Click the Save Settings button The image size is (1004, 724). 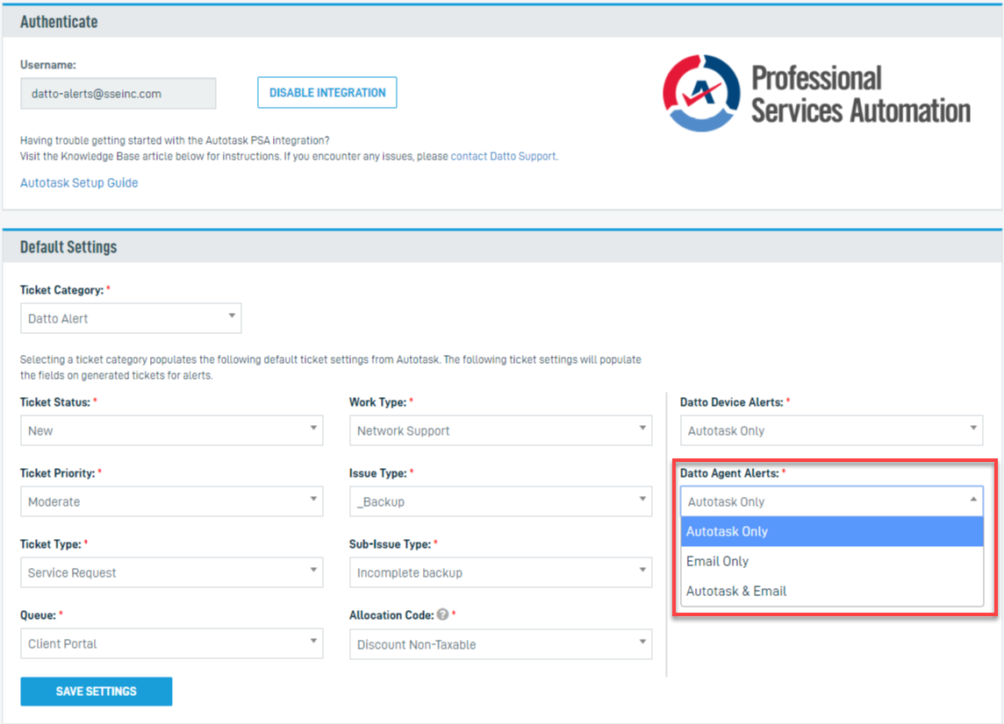pos(96,692)
